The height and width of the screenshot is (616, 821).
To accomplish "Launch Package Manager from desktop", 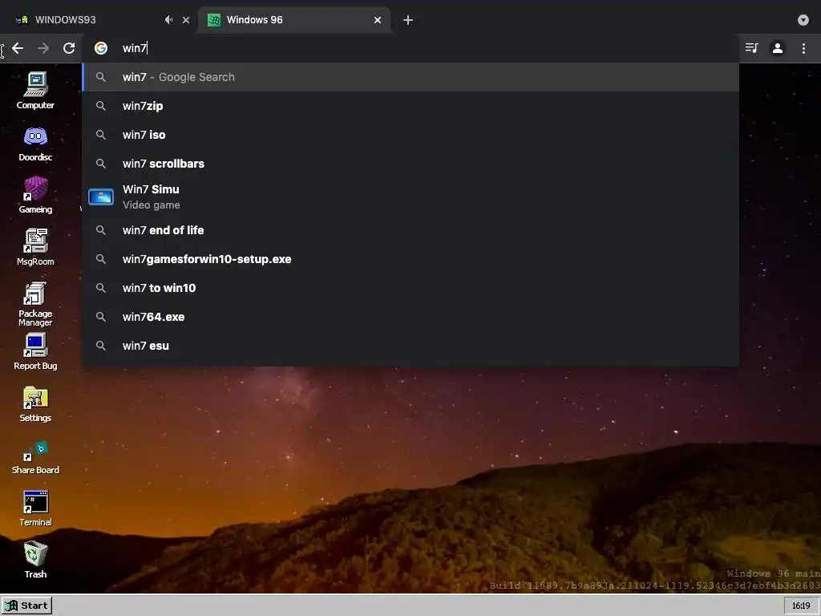I will click(x=35, y=303).
